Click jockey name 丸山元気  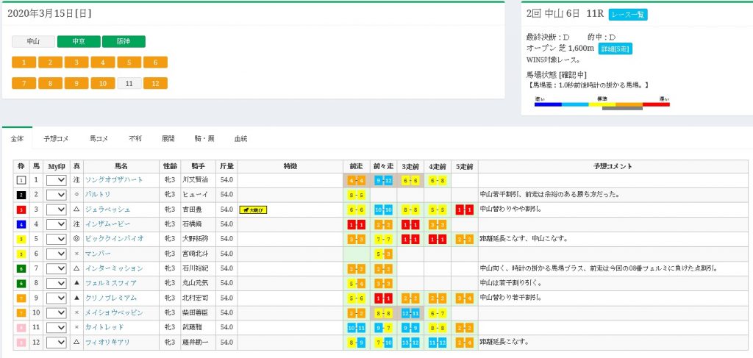(194, 283)
